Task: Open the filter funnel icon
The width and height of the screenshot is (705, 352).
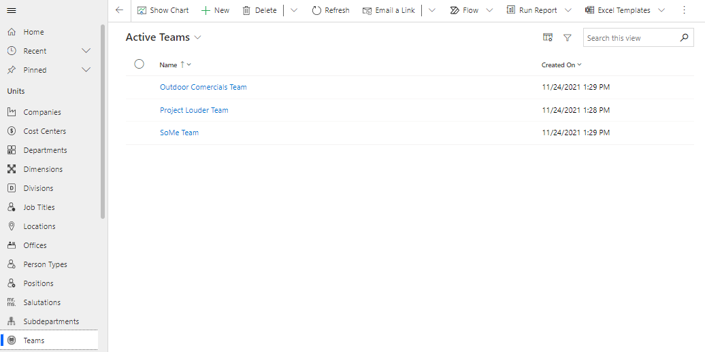Action: (x=568, y=38)
